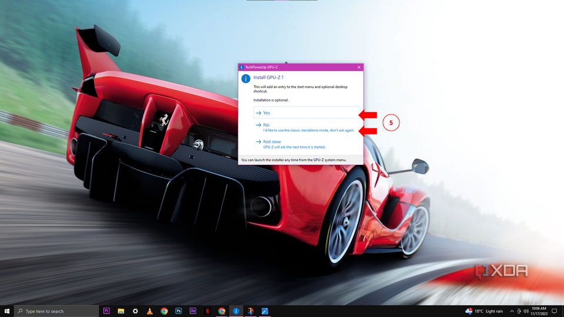Open the Chrome icon beside Netflix
Screen dimensions: 564x317
coord(221,311)
